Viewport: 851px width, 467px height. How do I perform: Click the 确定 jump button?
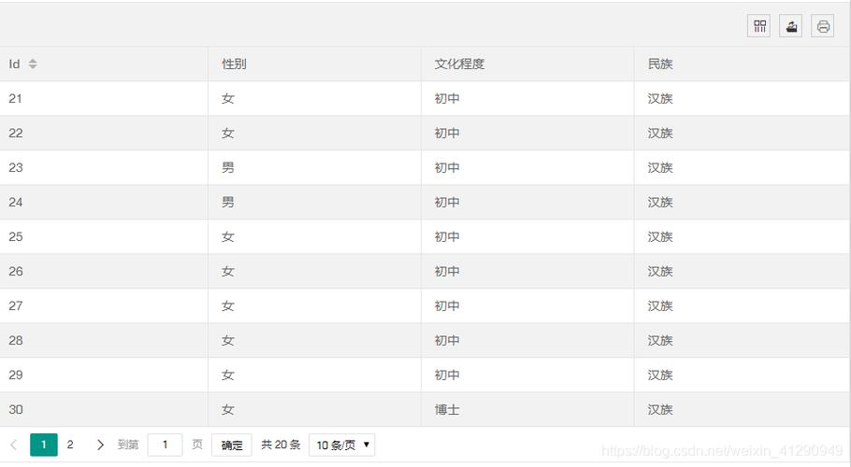[232, 445]
